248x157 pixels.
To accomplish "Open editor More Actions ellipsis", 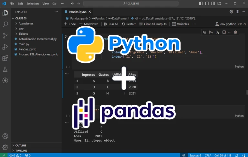I will [243, 12].
